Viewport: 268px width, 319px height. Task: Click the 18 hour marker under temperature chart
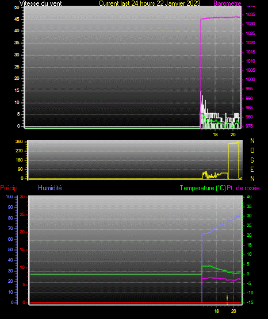[216, 311]
